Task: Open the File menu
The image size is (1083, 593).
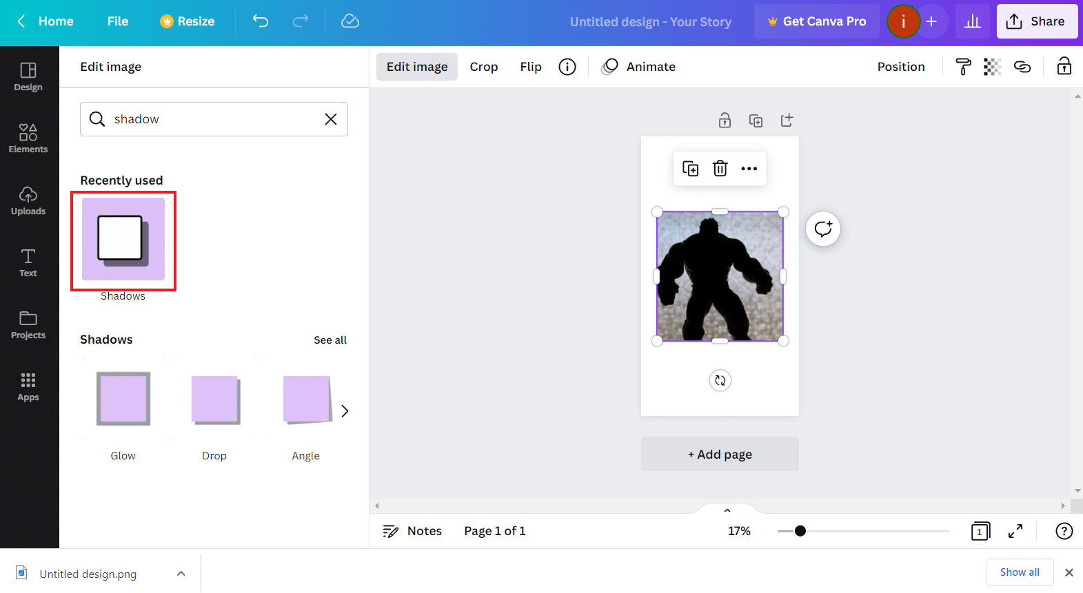Action: (118, 21)
